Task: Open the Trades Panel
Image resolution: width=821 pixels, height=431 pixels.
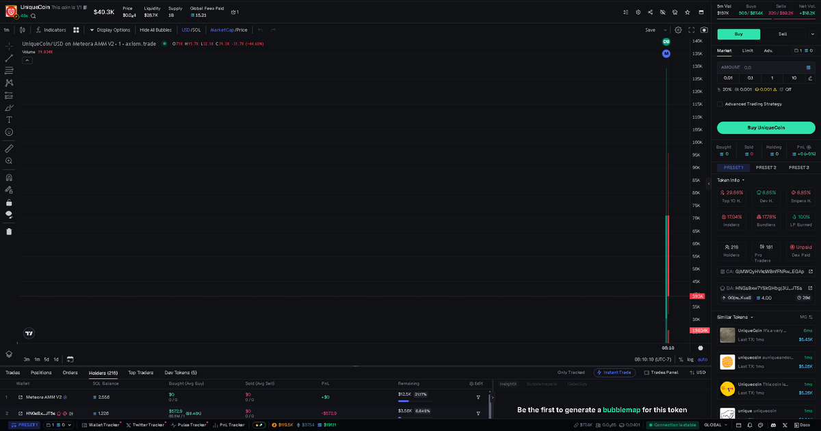Action: tap(660, 373)
